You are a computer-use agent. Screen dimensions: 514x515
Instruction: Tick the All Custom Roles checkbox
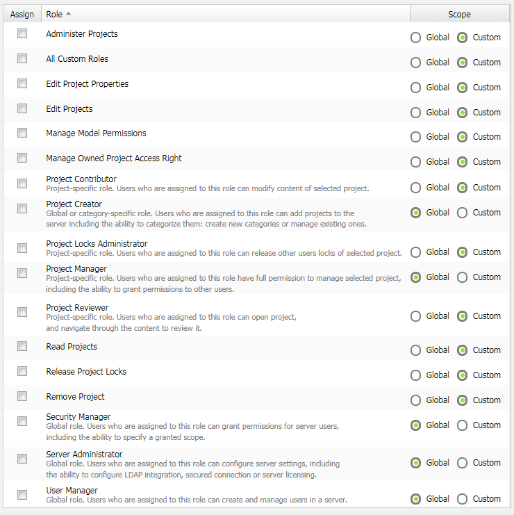coord(22,58)
